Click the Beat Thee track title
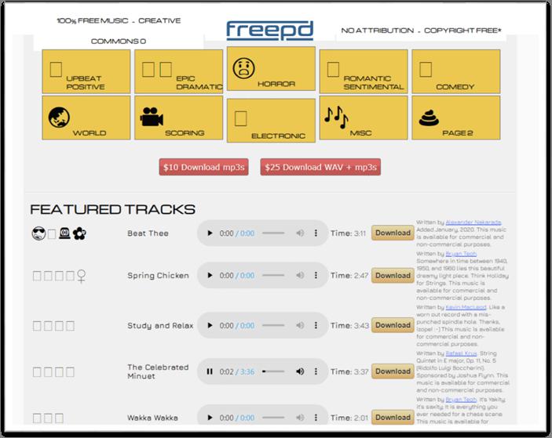 pos(148,233)
